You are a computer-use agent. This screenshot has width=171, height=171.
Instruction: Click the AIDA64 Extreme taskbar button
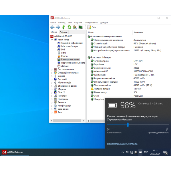15,152
